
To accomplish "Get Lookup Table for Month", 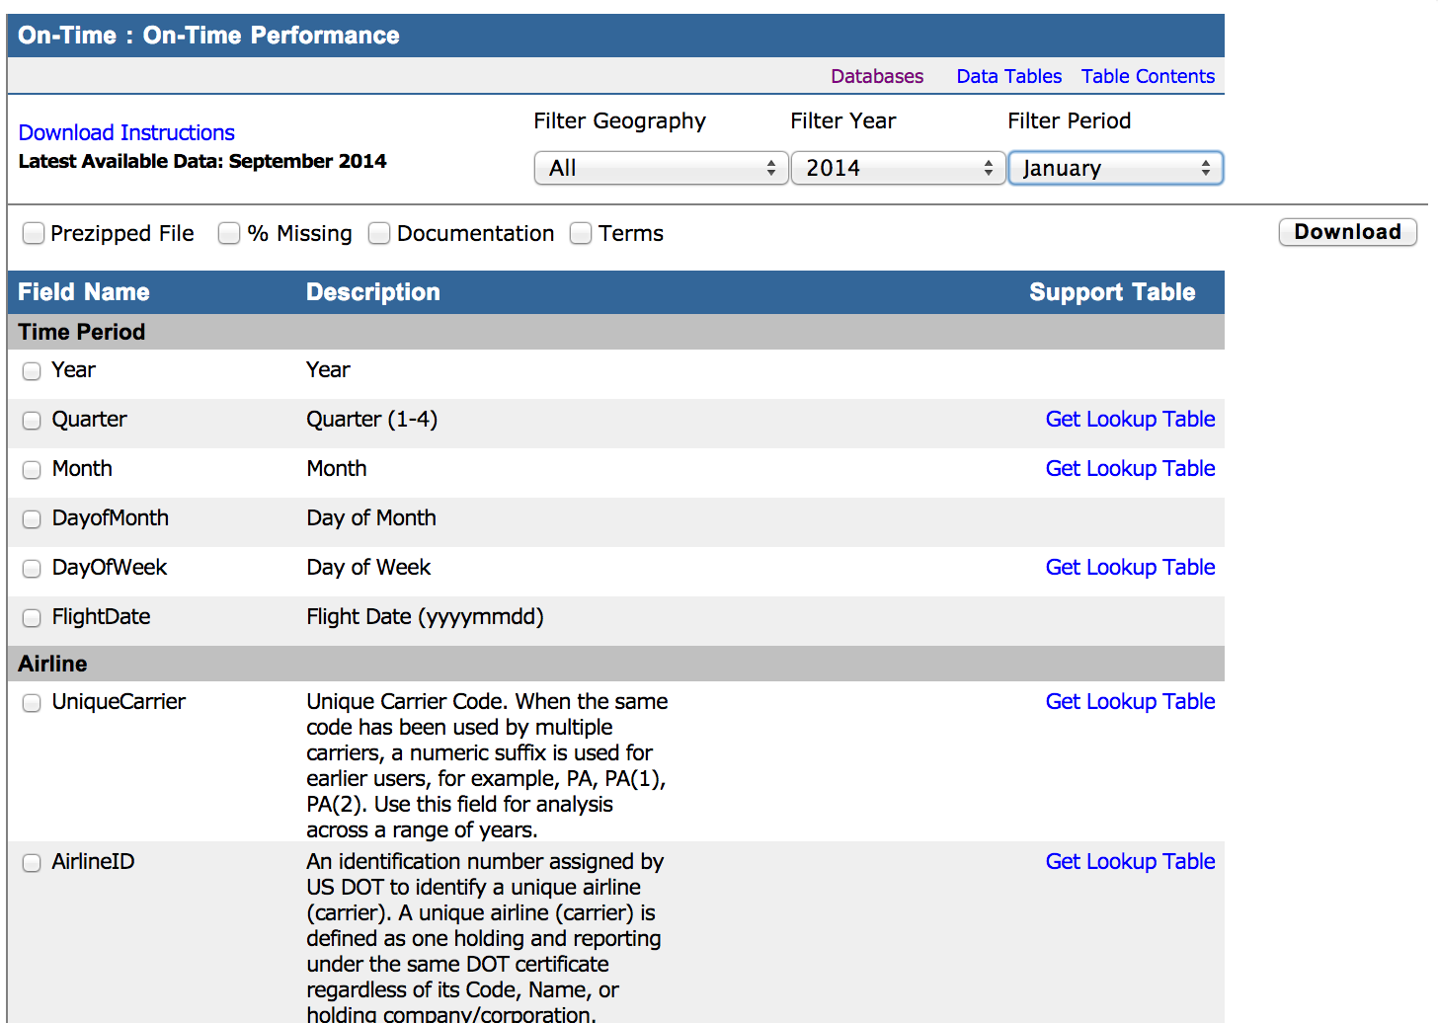I will [x=1130, y=468].
